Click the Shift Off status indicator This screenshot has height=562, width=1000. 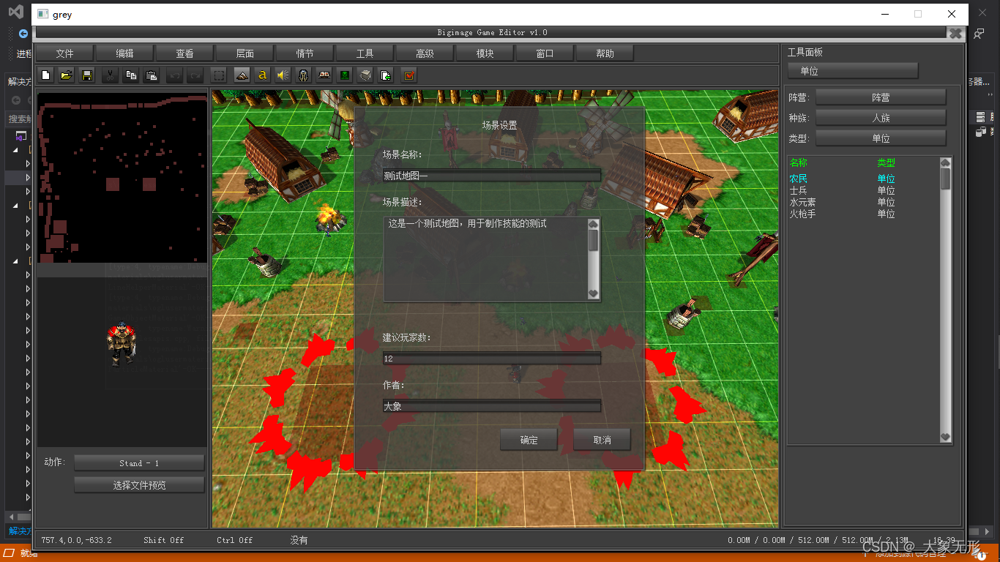[164, 540]
